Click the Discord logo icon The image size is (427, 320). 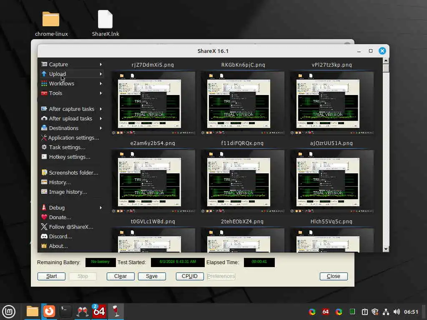pyautogui.click(x=44, y=236)
